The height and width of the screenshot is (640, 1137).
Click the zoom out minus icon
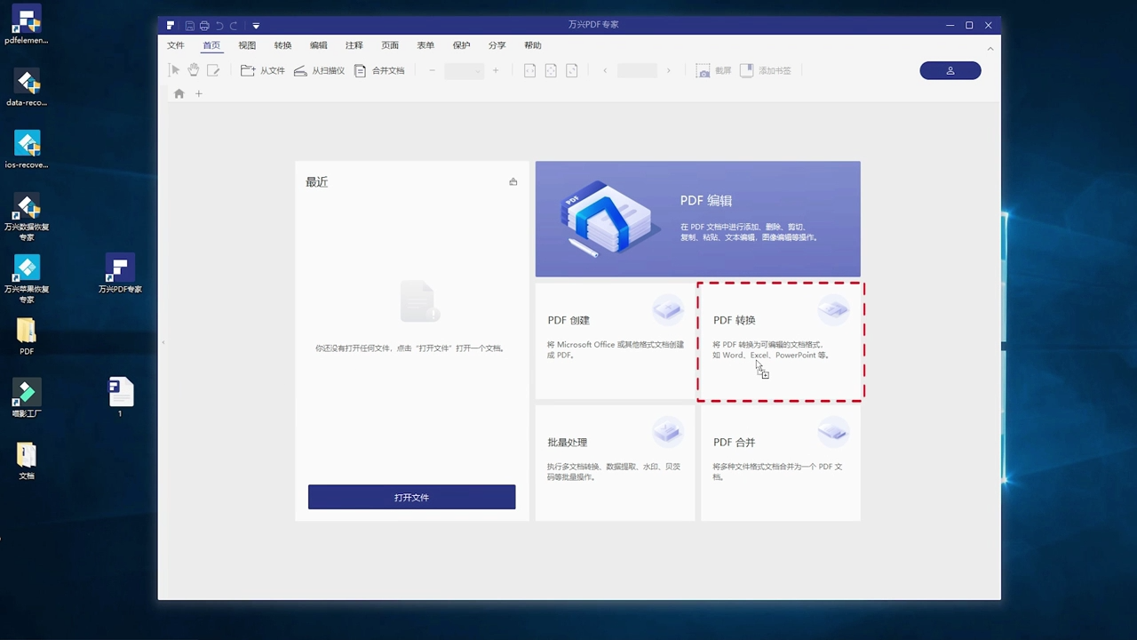(432, 70)
